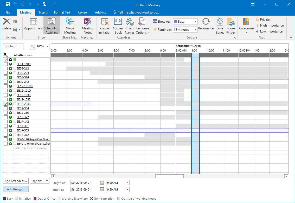The height and width of the screenshot is (203, 295).
Task: Open calendar picker for Start time date
Action: (x=102, y=183)
